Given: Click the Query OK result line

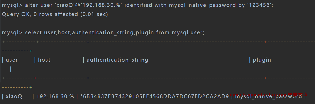Looking at the screenshot, I should [x=55, y=14].
